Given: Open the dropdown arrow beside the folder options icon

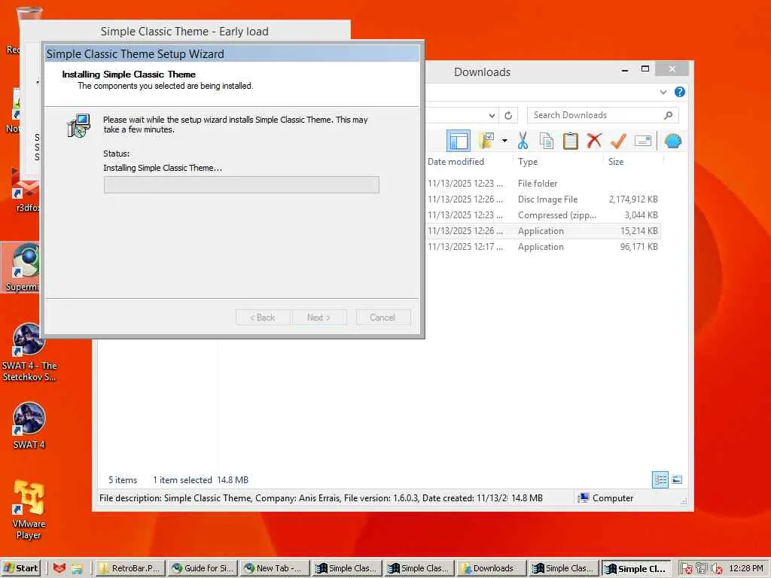Looking at the screenshot, I should click(x=504, y=141).
